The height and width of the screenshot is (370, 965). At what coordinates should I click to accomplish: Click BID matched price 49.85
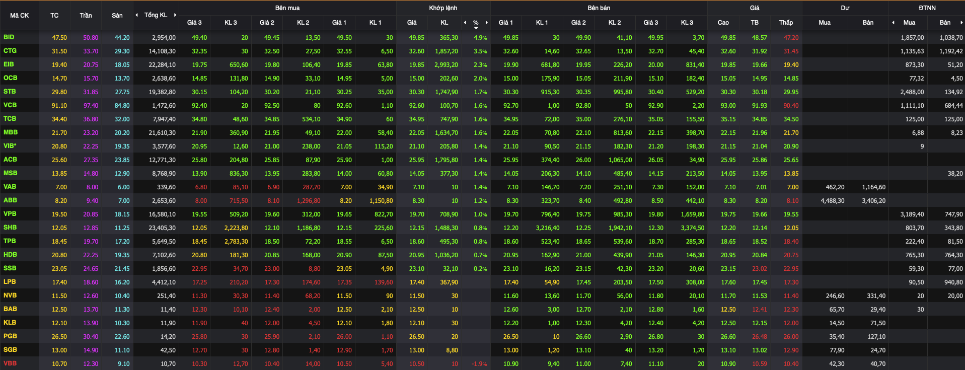[416, 38]
